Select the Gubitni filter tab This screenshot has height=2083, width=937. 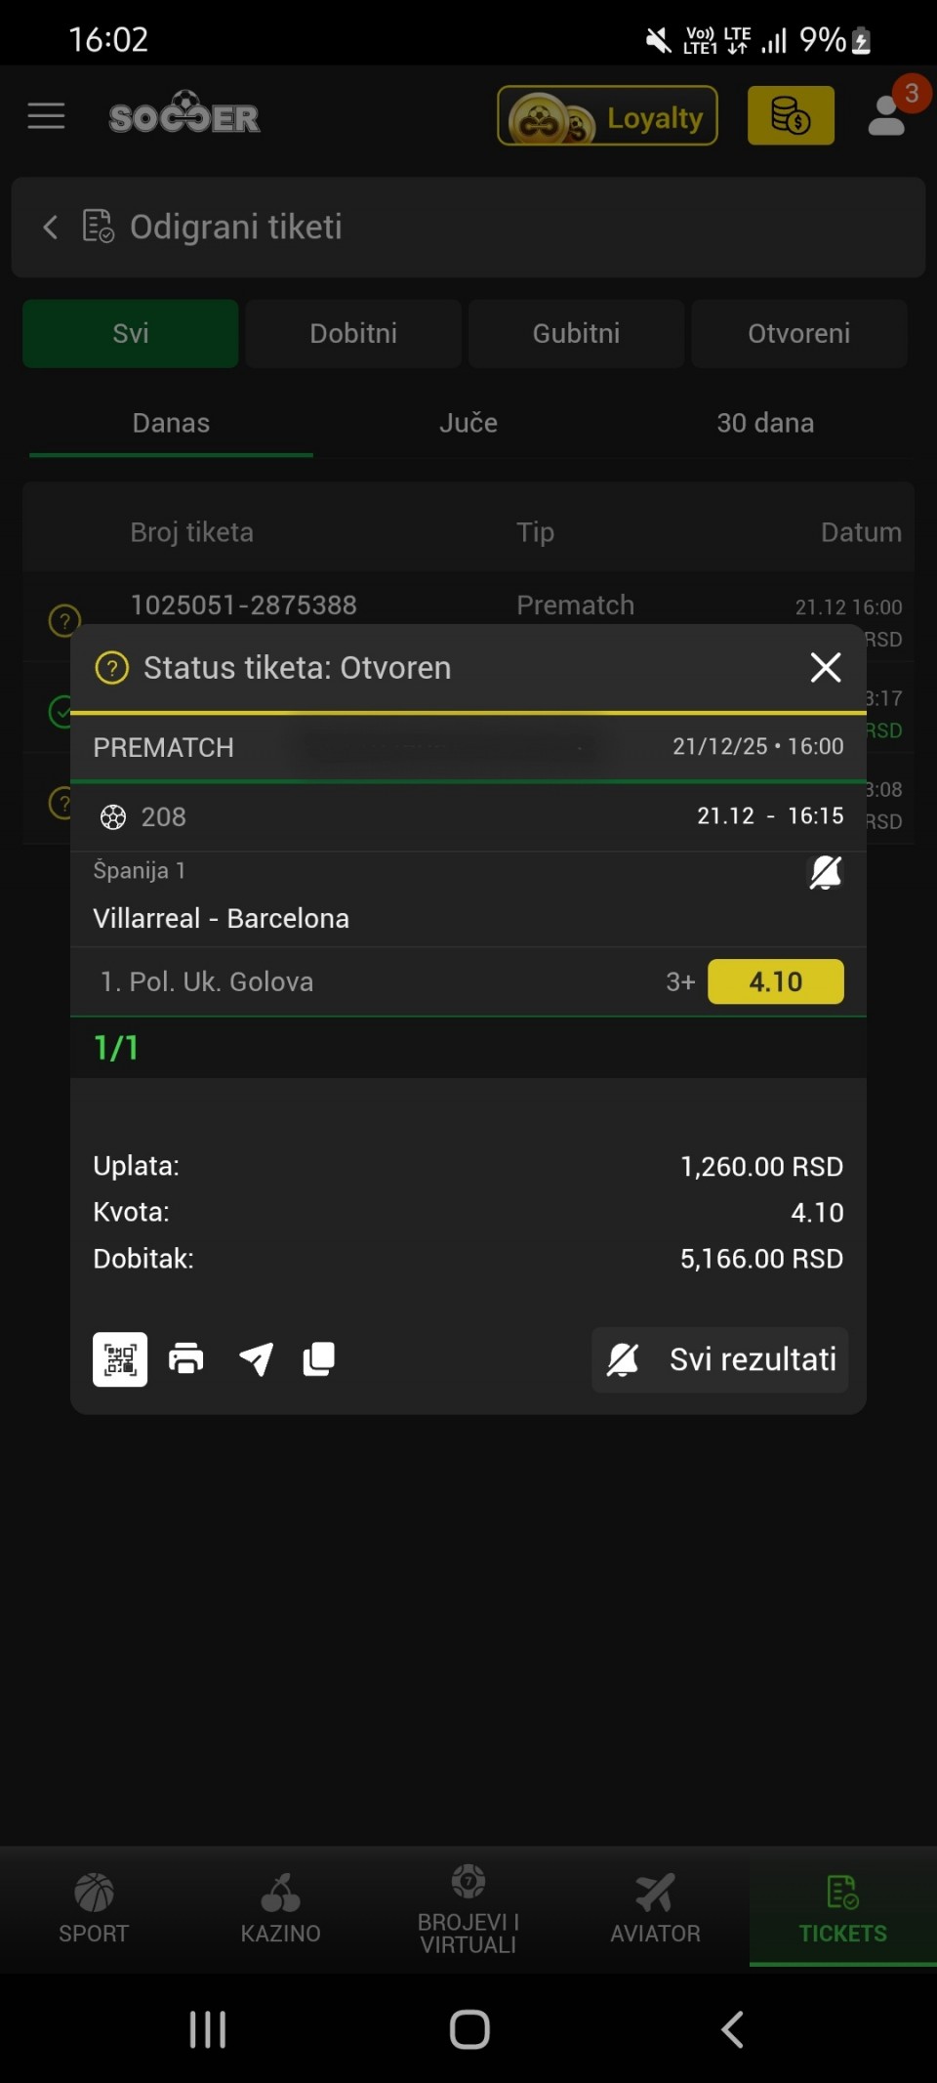[576, 333]
